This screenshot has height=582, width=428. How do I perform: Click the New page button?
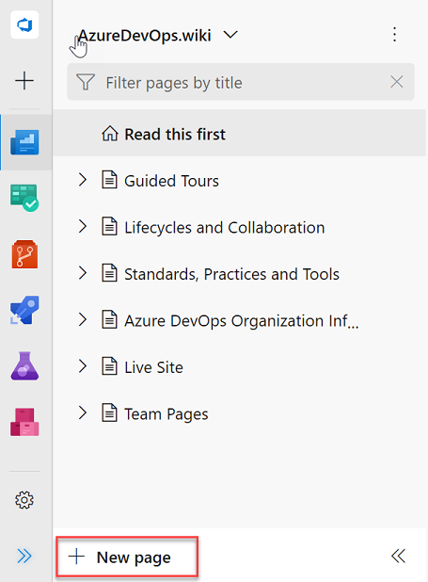point(127,557)
